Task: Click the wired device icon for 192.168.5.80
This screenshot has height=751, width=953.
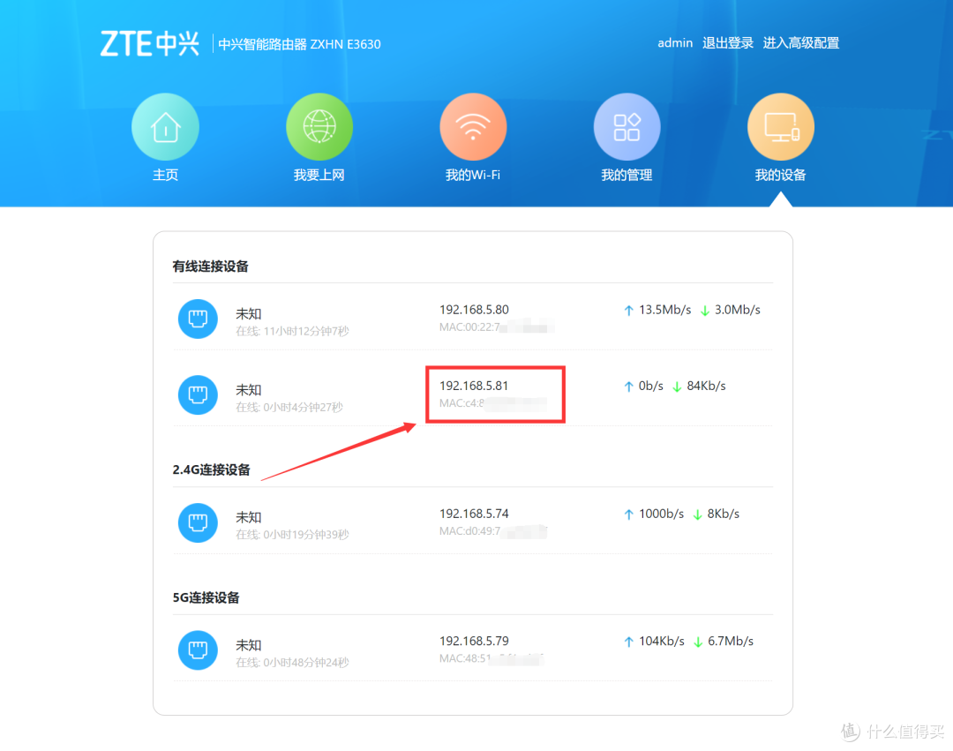Action: pyautogui.click(x=198, y=319)
